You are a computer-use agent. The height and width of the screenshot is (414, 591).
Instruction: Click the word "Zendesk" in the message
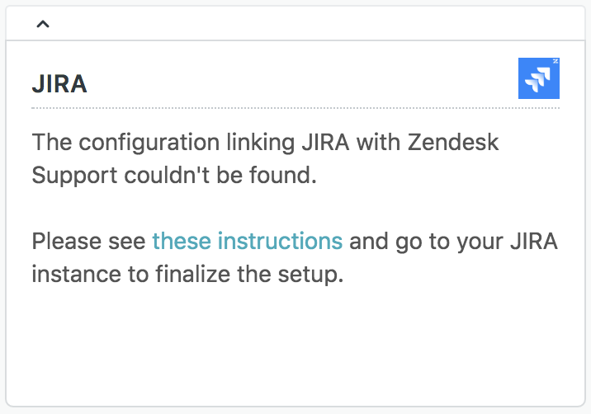(452, 142)
